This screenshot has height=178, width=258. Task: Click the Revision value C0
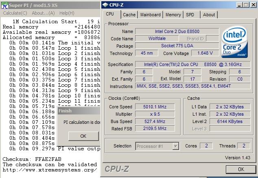pos(240,79)
